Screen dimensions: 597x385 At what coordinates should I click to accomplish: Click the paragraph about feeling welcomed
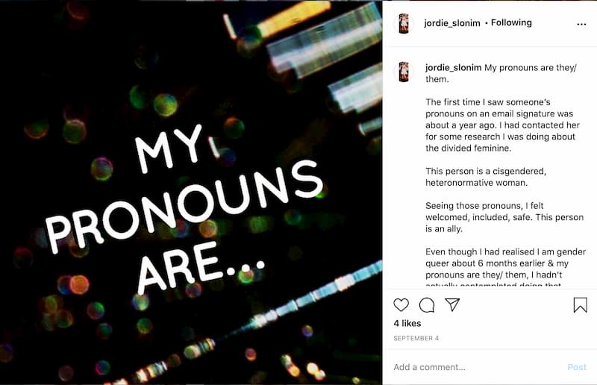[504, 217]
